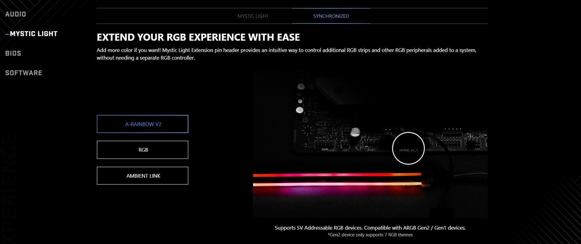Click the 'Supports 5V Addressable RGB devices' caption
The height and width of the screenshot is (244, 581).
point(370,228)
